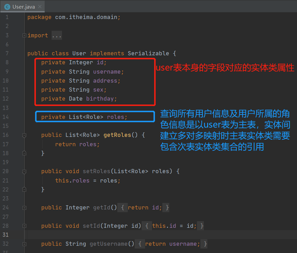
Task: Switch to the User.java editor tab
Action: click(22, 7)
